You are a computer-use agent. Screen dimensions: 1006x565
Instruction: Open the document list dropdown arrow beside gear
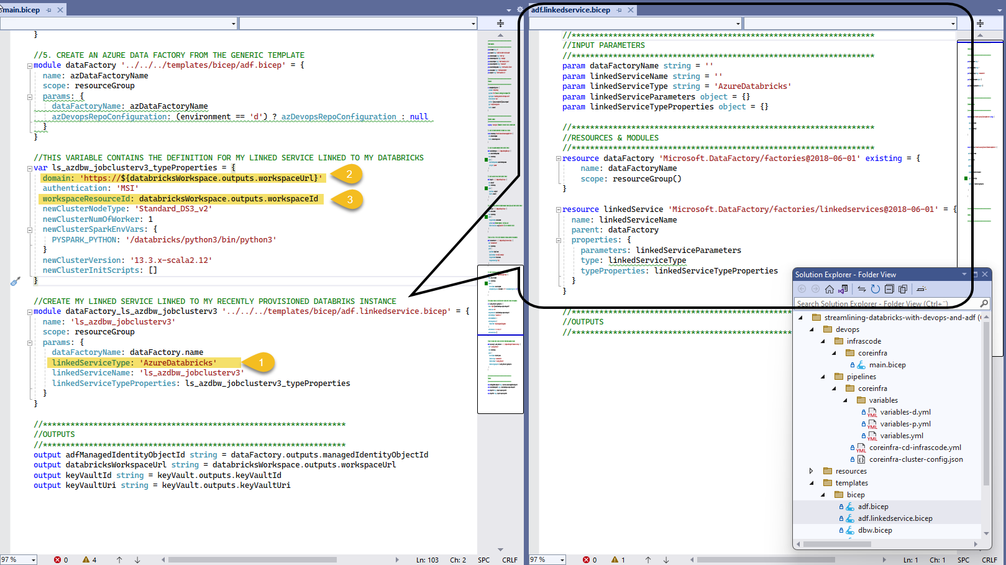(510, 10)
